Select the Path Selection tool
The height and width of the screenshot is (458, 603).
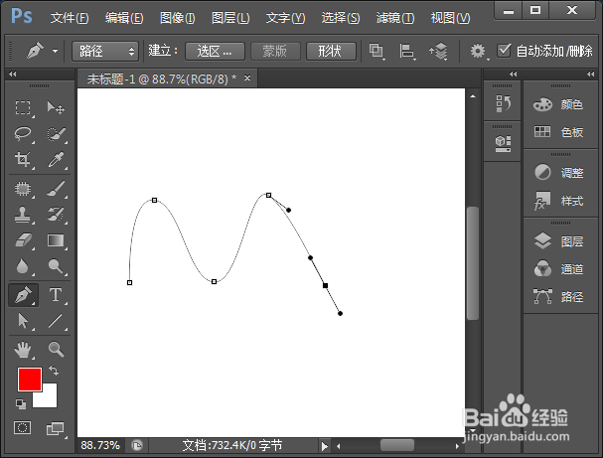(23, 321)
